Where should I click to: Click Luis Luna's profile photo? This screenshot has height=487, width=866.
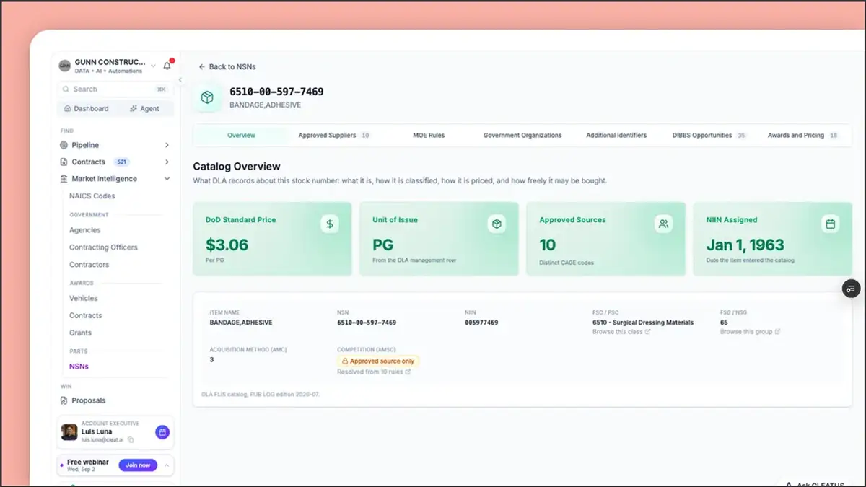tap(69, 432)
